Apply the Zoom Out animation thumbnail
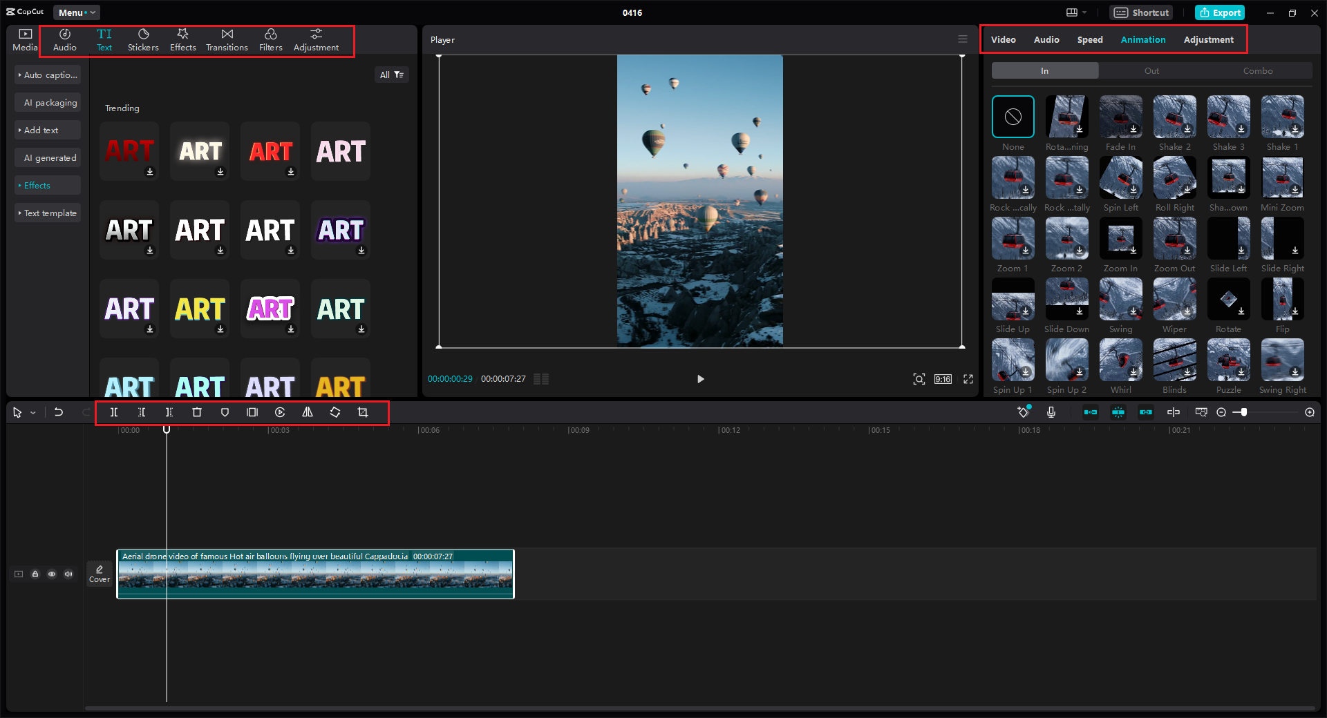 coord(1174,239)
